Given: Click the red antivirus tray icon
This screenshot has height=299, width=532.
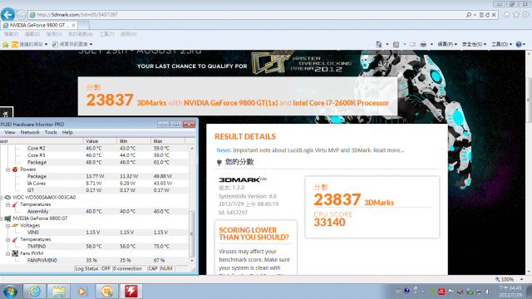Looking at the screenshot, I should coord(441,292).
